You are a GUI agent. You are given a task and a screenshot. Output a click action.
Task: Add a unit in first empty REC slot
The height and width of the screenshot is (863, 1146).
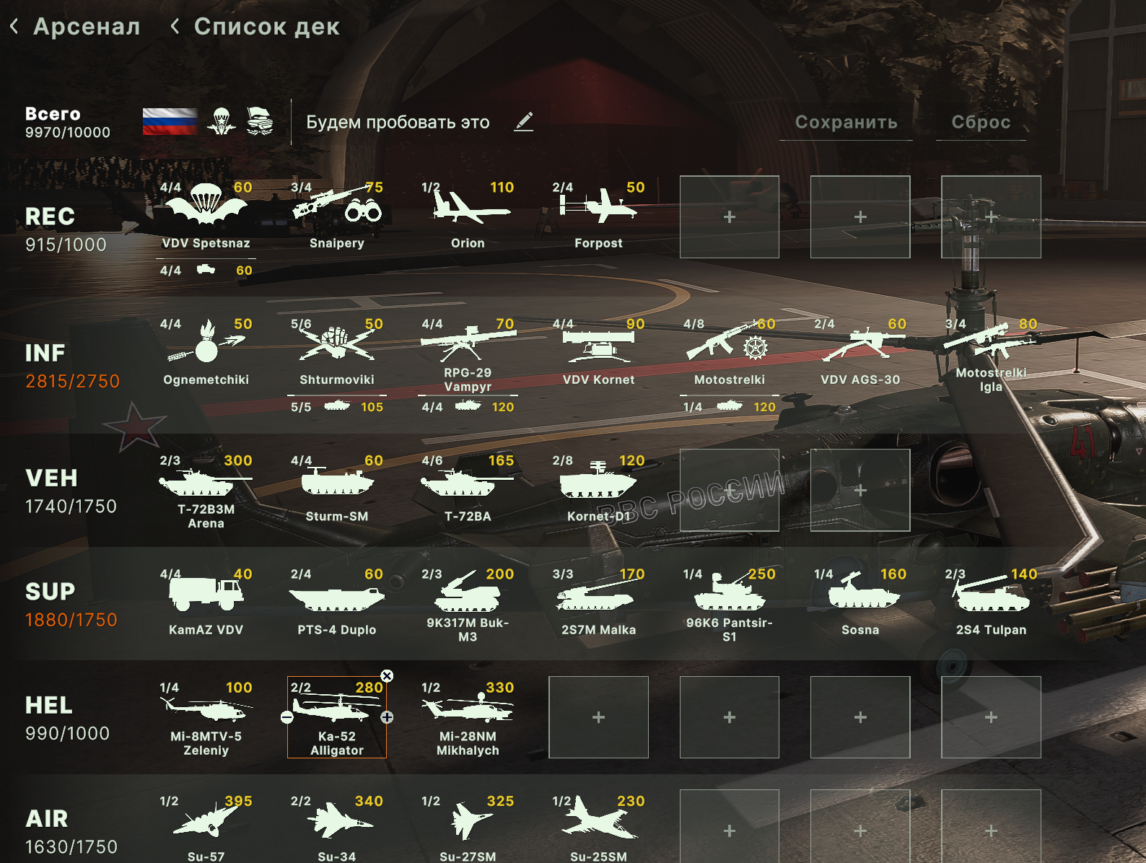click(730, 216)
